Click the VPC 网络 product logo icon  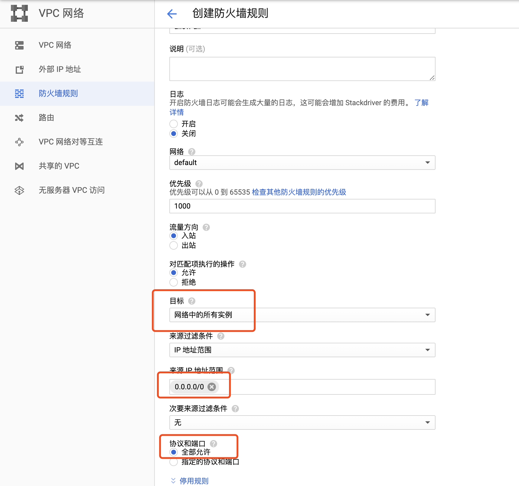pos(19,13)
